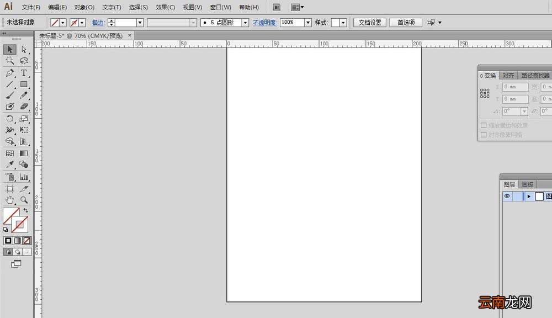
Task: Select the Type tool
Action: (x=24, y=73)
